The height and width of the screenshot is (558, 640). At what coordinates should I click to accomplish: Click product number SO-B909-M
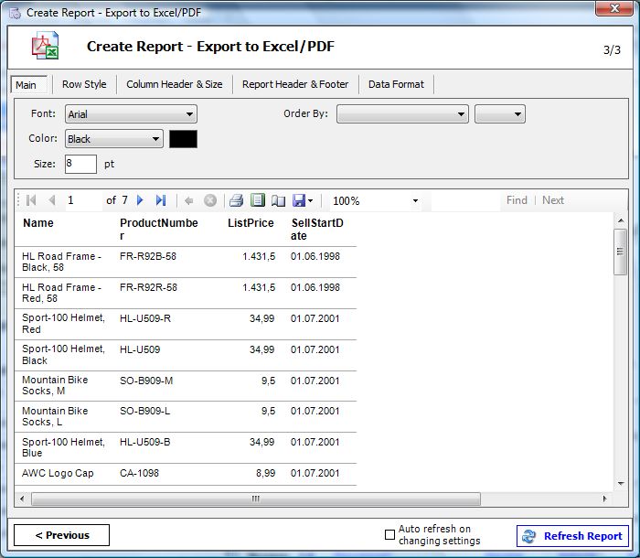click(x=146, y=381)
